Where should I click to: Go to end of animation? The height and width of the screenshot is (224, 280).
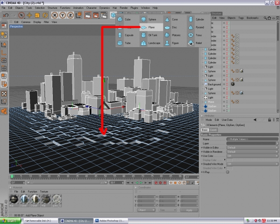150,183
